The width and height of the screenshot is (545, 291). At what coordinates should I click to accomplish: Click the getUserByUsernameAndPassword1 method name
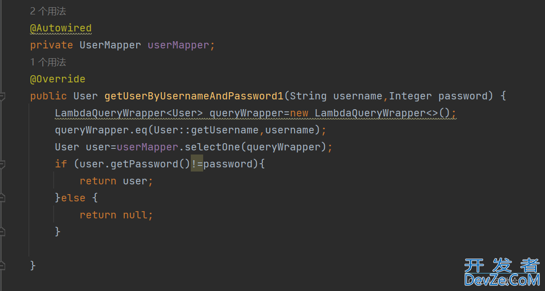[x=194, y=96]
